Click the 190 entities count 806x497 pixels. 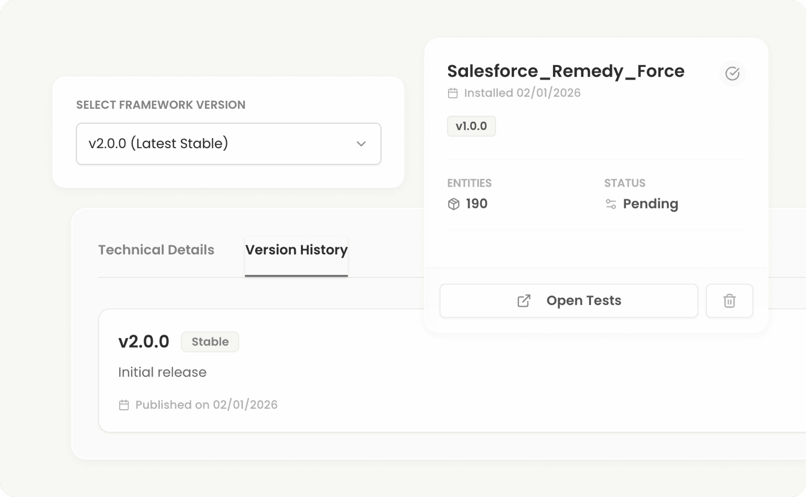[476, 204]
